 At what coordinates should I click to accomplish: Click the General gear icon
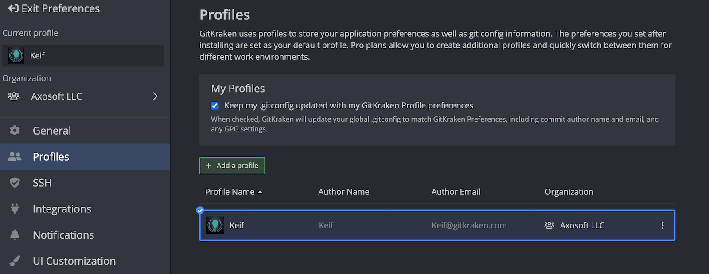[x=15, y=131]
